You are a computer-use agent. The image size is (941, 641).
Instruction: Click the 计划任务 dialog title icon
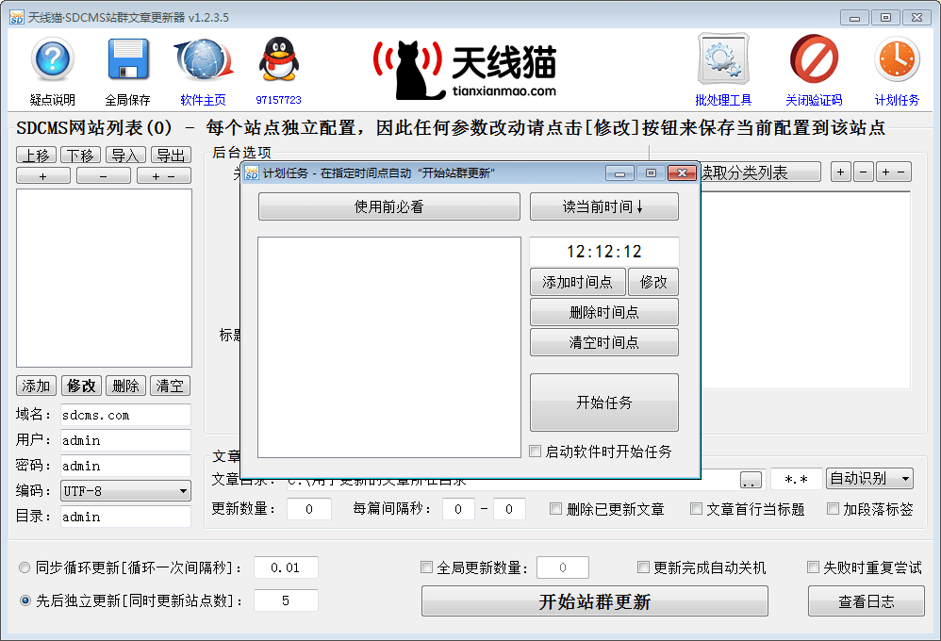tap(252, 173)
